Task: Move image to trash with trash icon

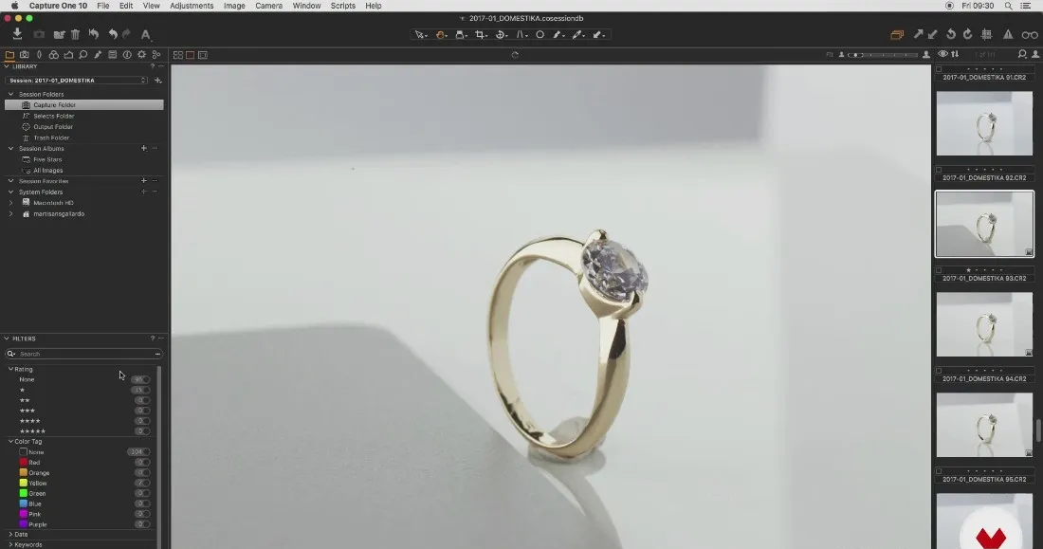Action: 75,34
